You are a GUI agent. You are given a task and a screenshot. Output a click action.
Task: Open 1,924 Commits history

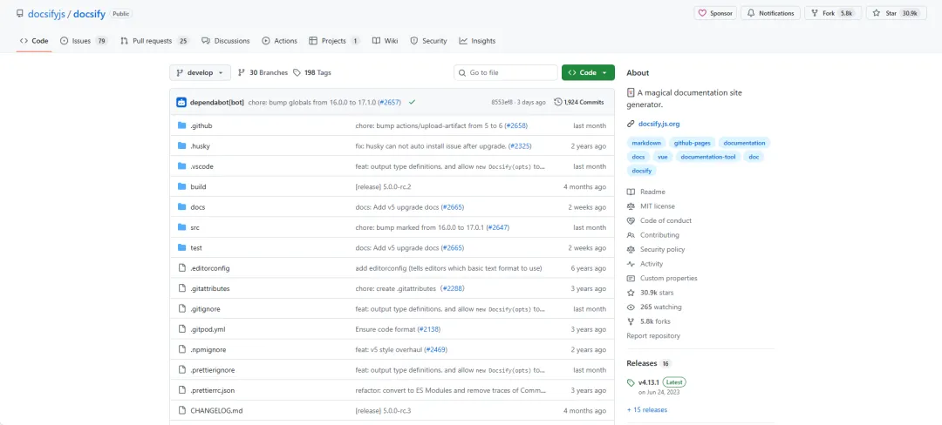[x=578, y=103]
